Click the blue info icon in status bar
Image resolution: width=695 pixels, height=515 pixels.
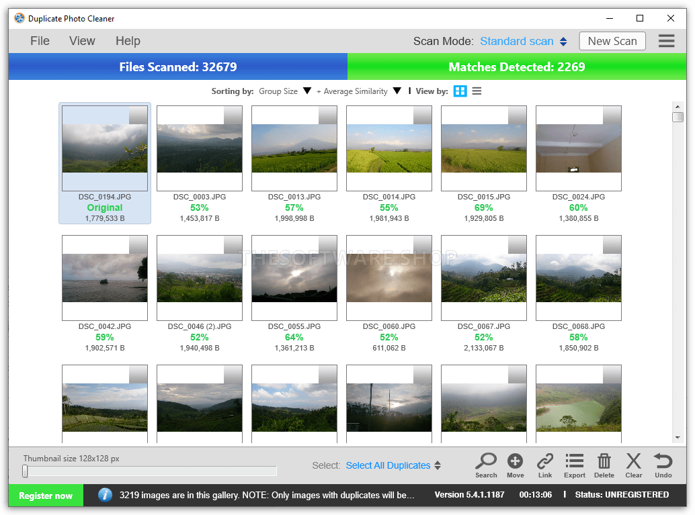[105, 495]
